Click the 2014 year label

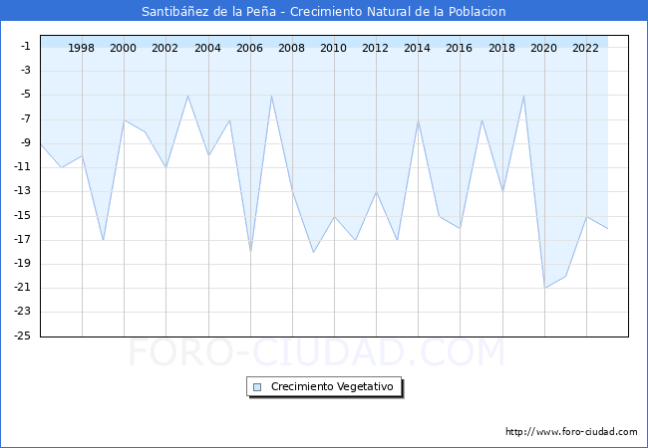[417, 48]
